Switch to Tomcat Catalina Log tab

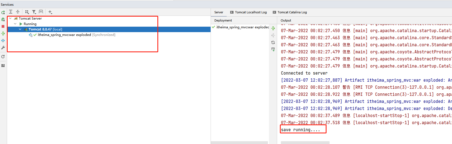[x=290, y=12]
